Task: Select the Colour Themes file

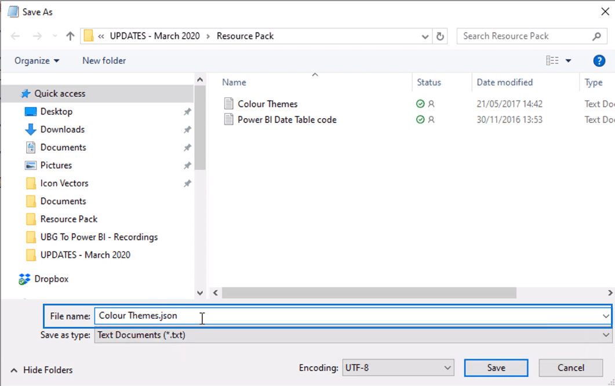Action: 267,104
